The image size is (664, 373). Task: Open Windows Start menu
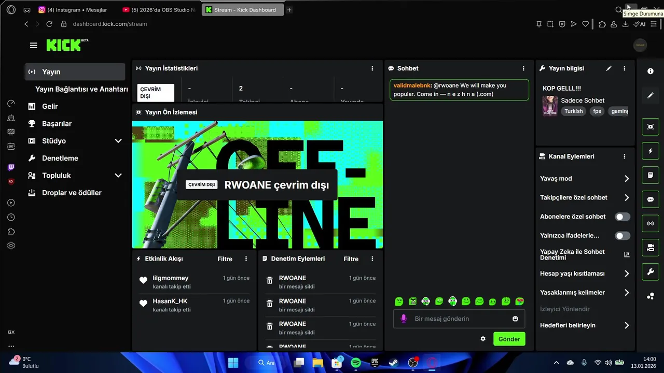click(x=233, y=363)
